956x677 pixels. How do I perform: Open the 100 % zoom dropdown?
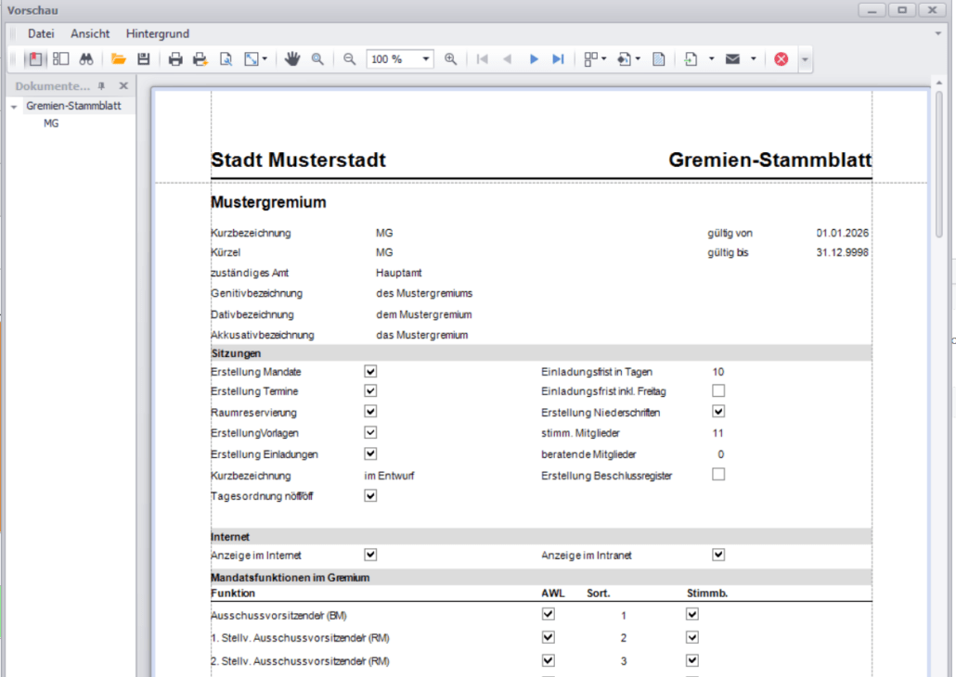point(426,59)
